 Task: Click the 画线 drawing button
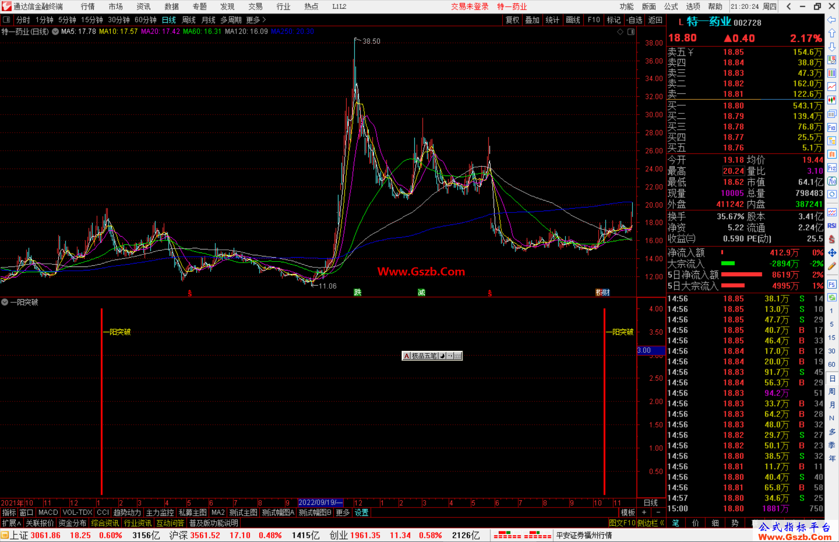[x=573, y=20]
